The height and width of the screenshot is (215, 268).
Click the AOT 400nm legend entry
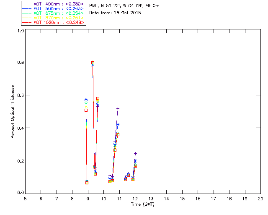[53, 4]
